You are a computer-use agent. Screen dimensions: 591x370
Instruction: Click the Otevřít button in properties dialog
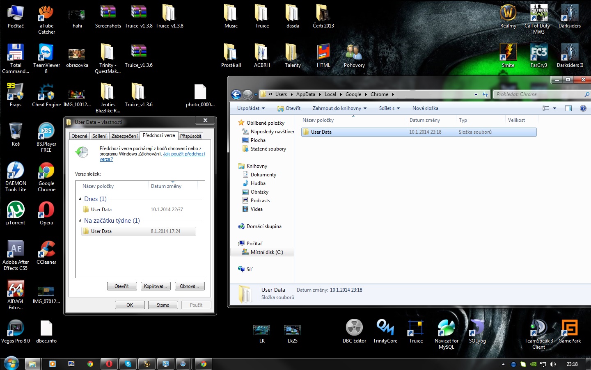click(122, 286)
